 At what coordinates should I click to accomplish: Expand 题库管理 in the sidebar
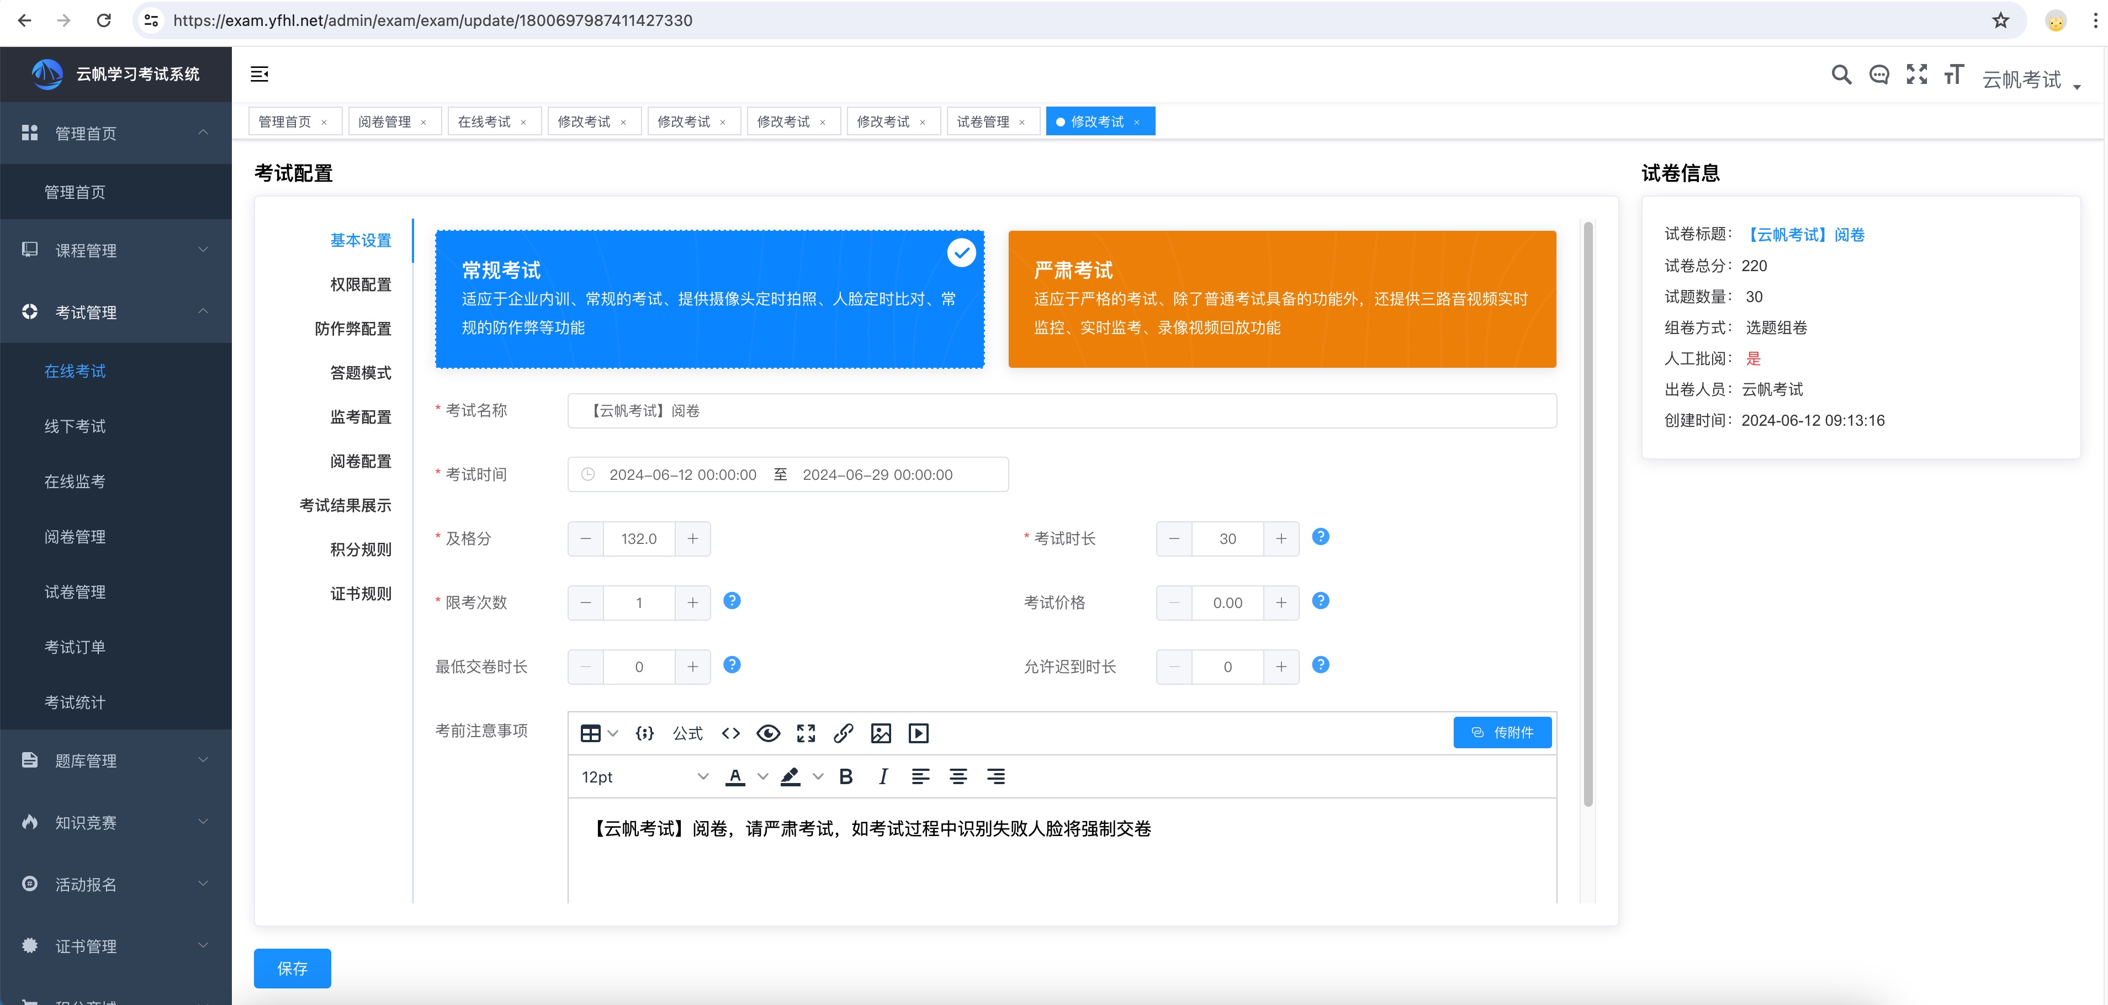point(115,760)
